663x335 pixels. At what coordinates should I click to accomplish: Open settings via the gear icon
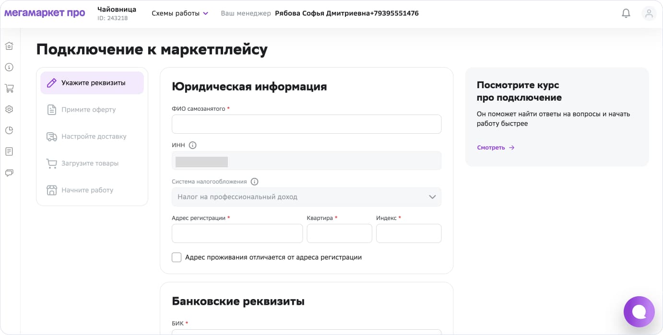tap(9, 109)
